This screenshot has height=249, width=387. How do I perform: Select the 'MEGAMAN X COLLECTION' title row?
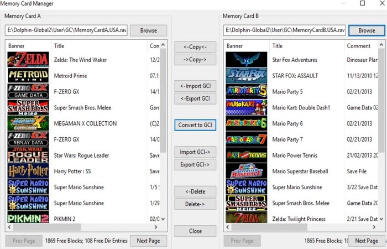[85, 123]
